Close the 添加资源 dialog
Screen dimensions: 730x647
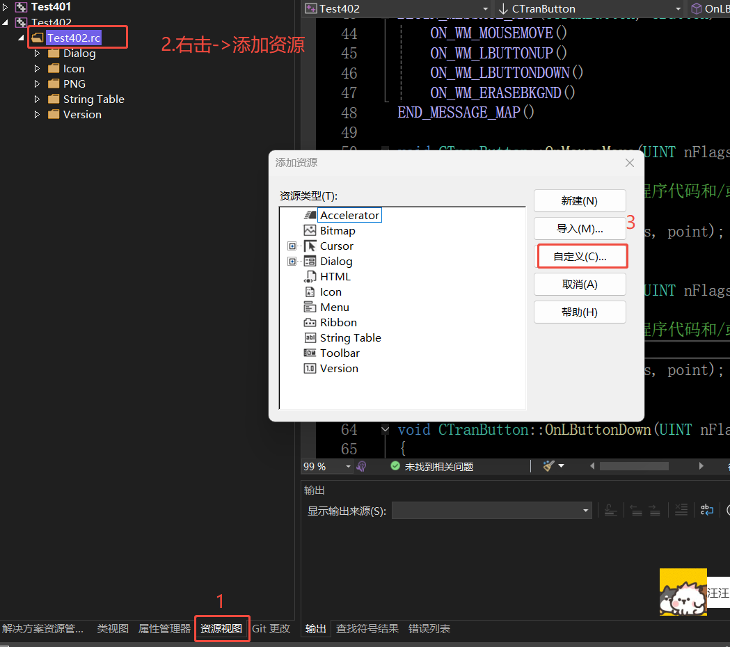pyautogui.click(x=629, y=163)
